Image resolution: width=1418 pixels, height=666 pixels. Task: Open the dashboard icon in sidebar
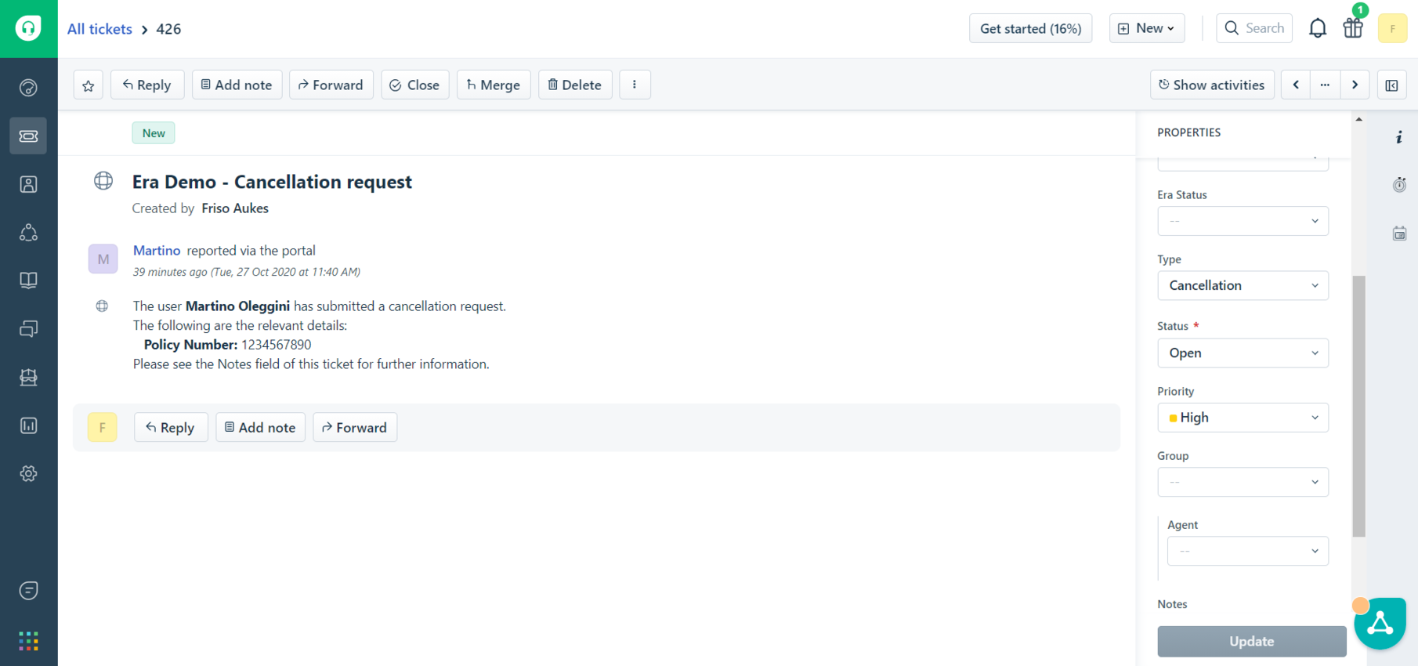[x=28, y=88]
